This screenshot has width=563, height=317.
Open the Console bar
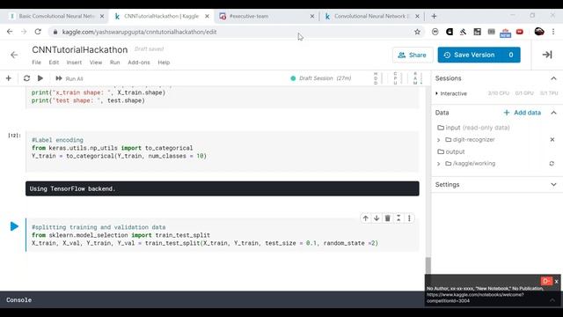[212, 299]
